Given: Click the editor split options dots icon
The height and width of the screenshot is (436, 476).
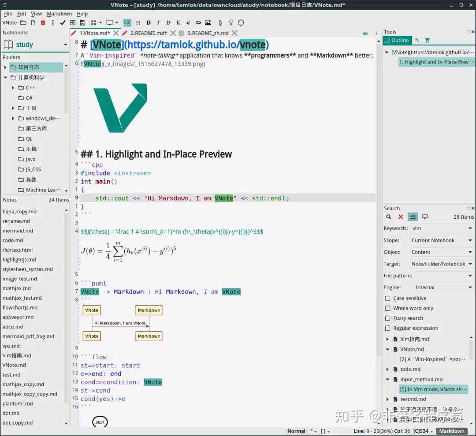Looking at the screenshot, I should (x=376, y=34).
